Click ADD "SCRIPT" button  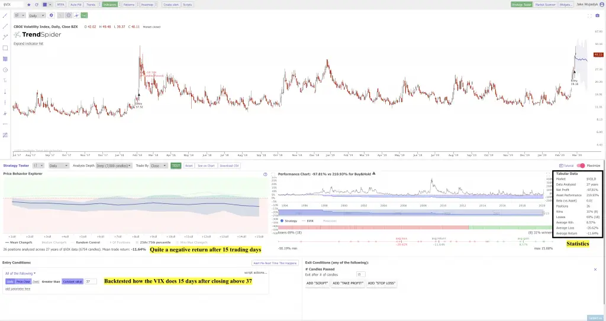point(317,283)
